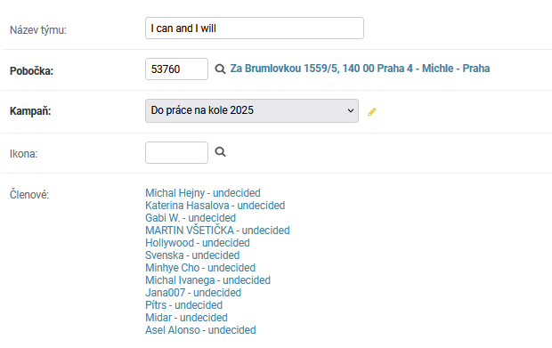Open member link Jana007

[x=193, y=293]
